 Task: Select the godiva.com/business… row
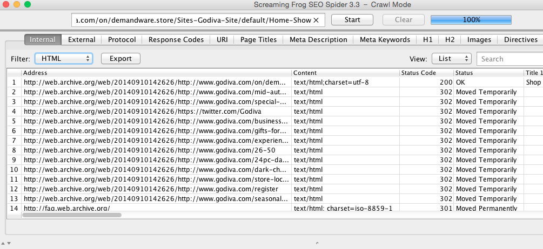(x=157, y=121)
